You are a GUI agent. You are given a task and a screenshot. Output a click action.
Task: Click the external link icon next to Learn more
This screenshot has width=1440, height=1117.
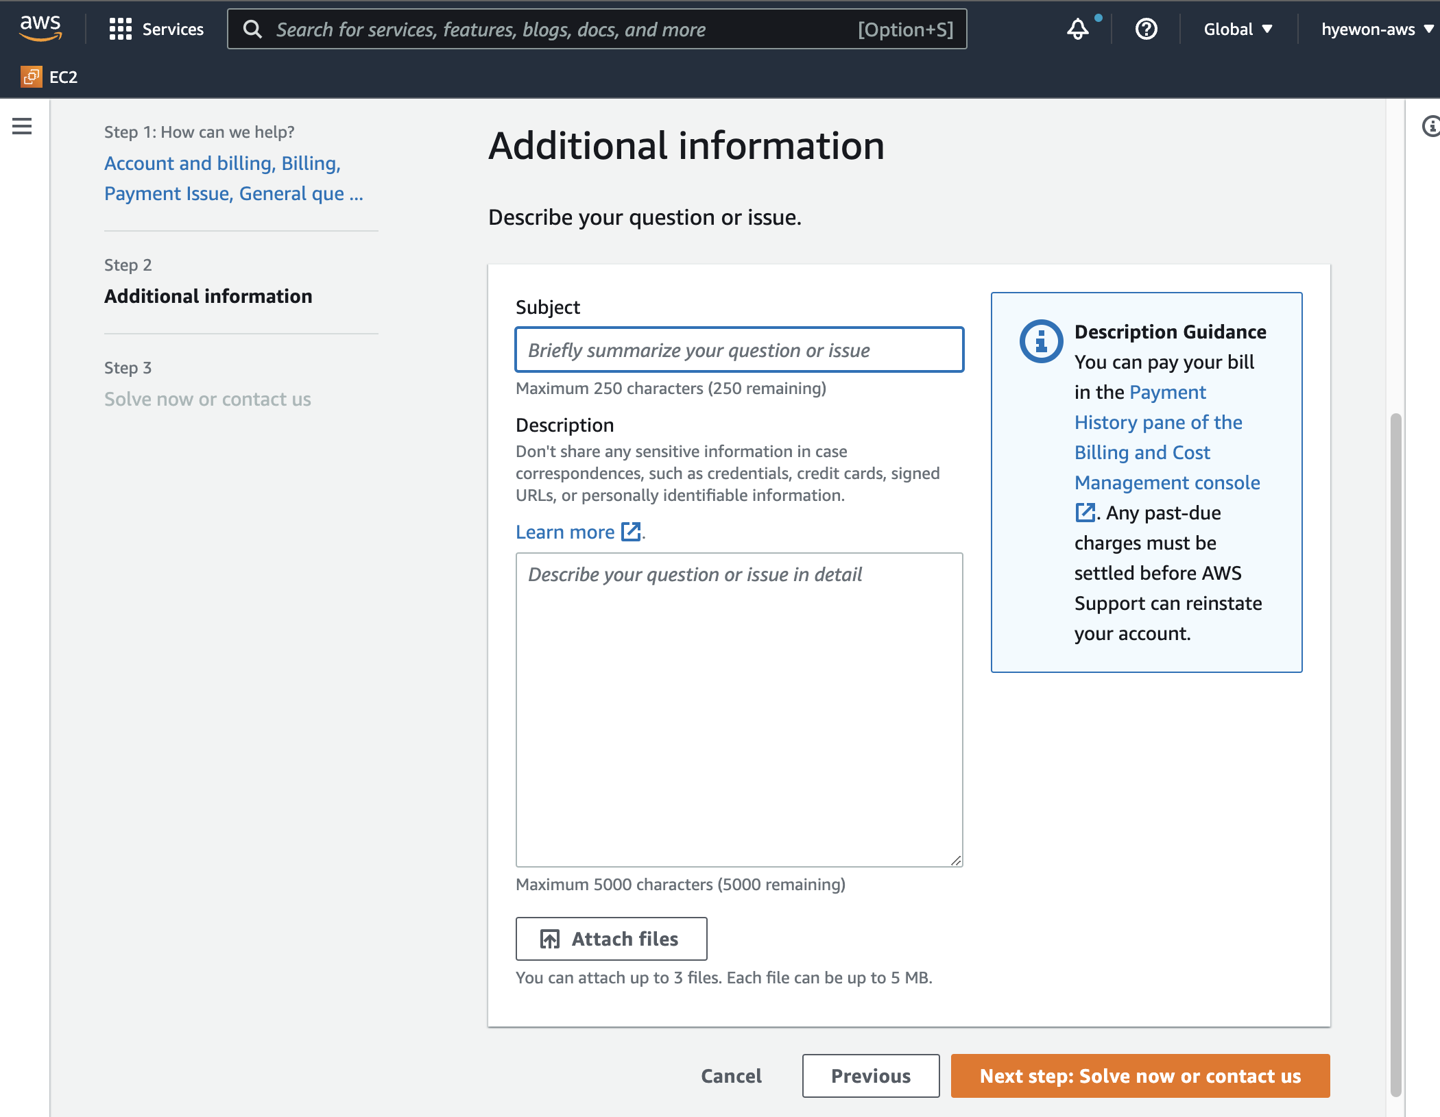(630, 532)
